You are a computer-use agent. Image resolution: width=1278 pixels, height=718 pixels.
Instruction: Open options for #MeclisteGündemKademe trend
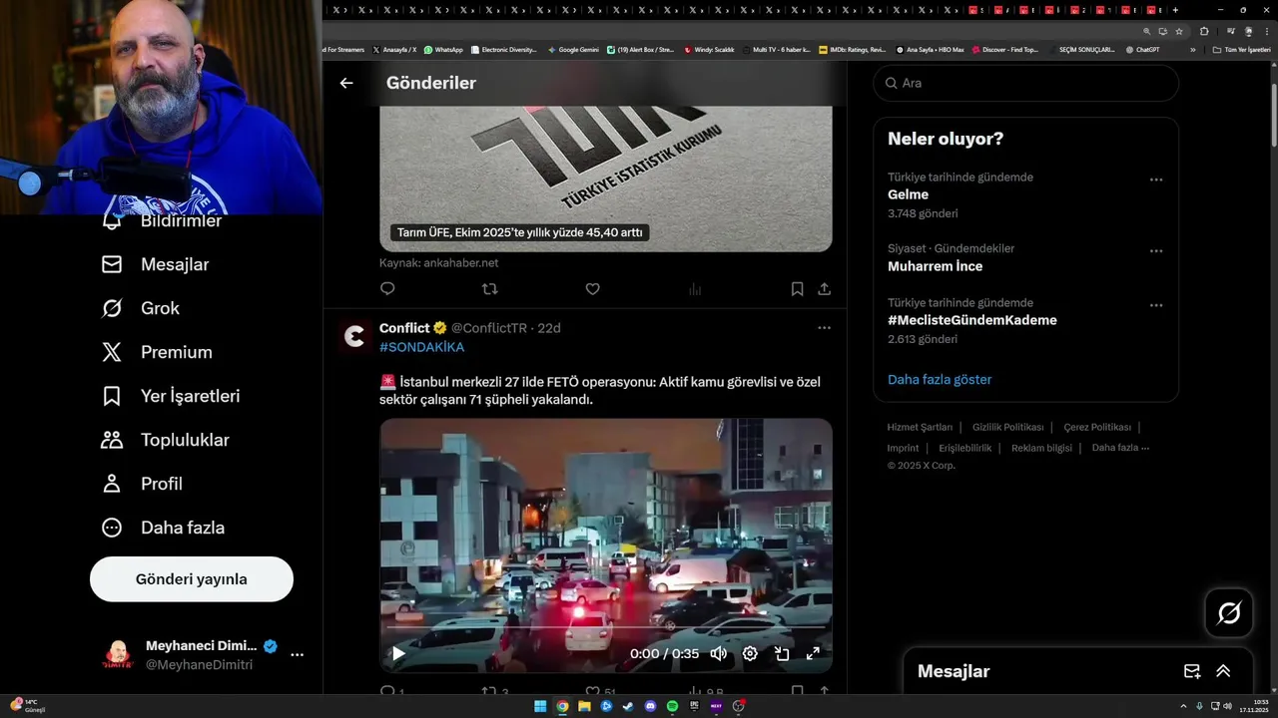1156,305
